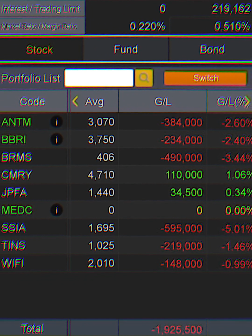This screenshot has width=252, height=336.
Task: Click the left chevron before Avg
Action: click(x=75, y=101)
